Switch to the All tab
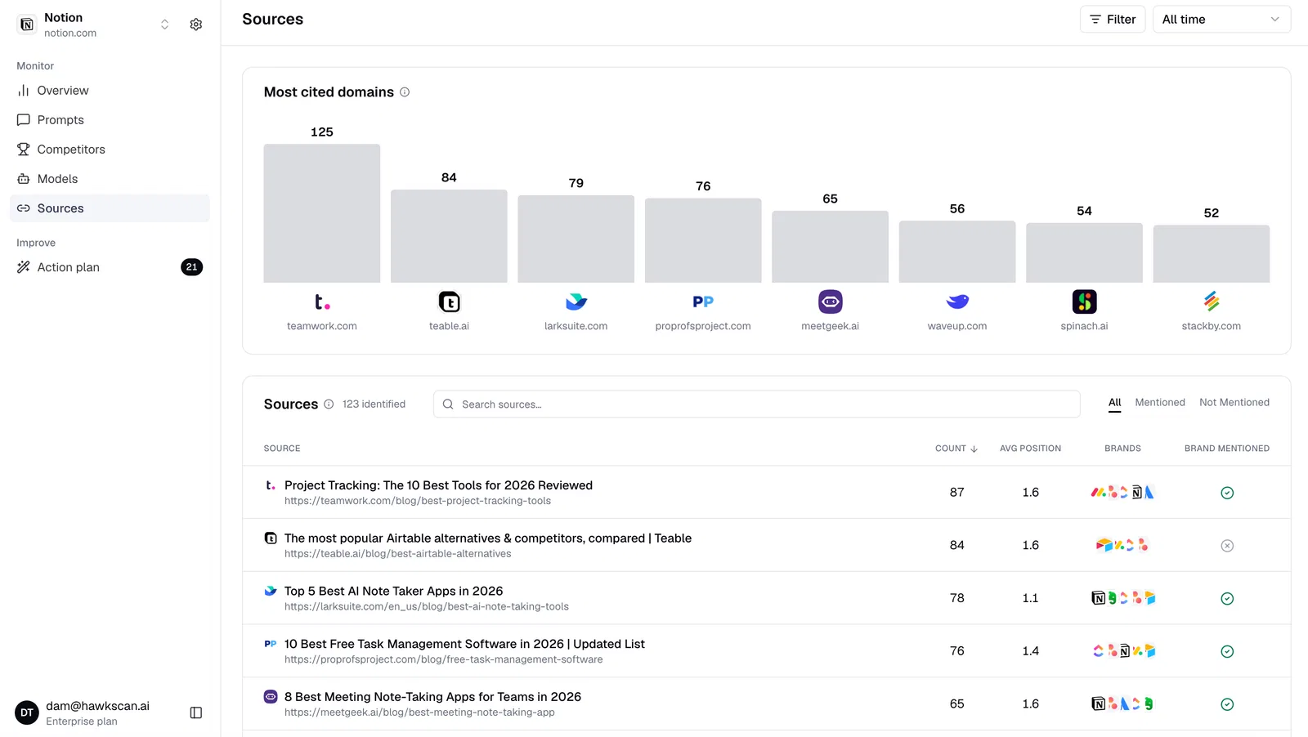The width and height of the screenshot is (1308, 737). 1115,403
